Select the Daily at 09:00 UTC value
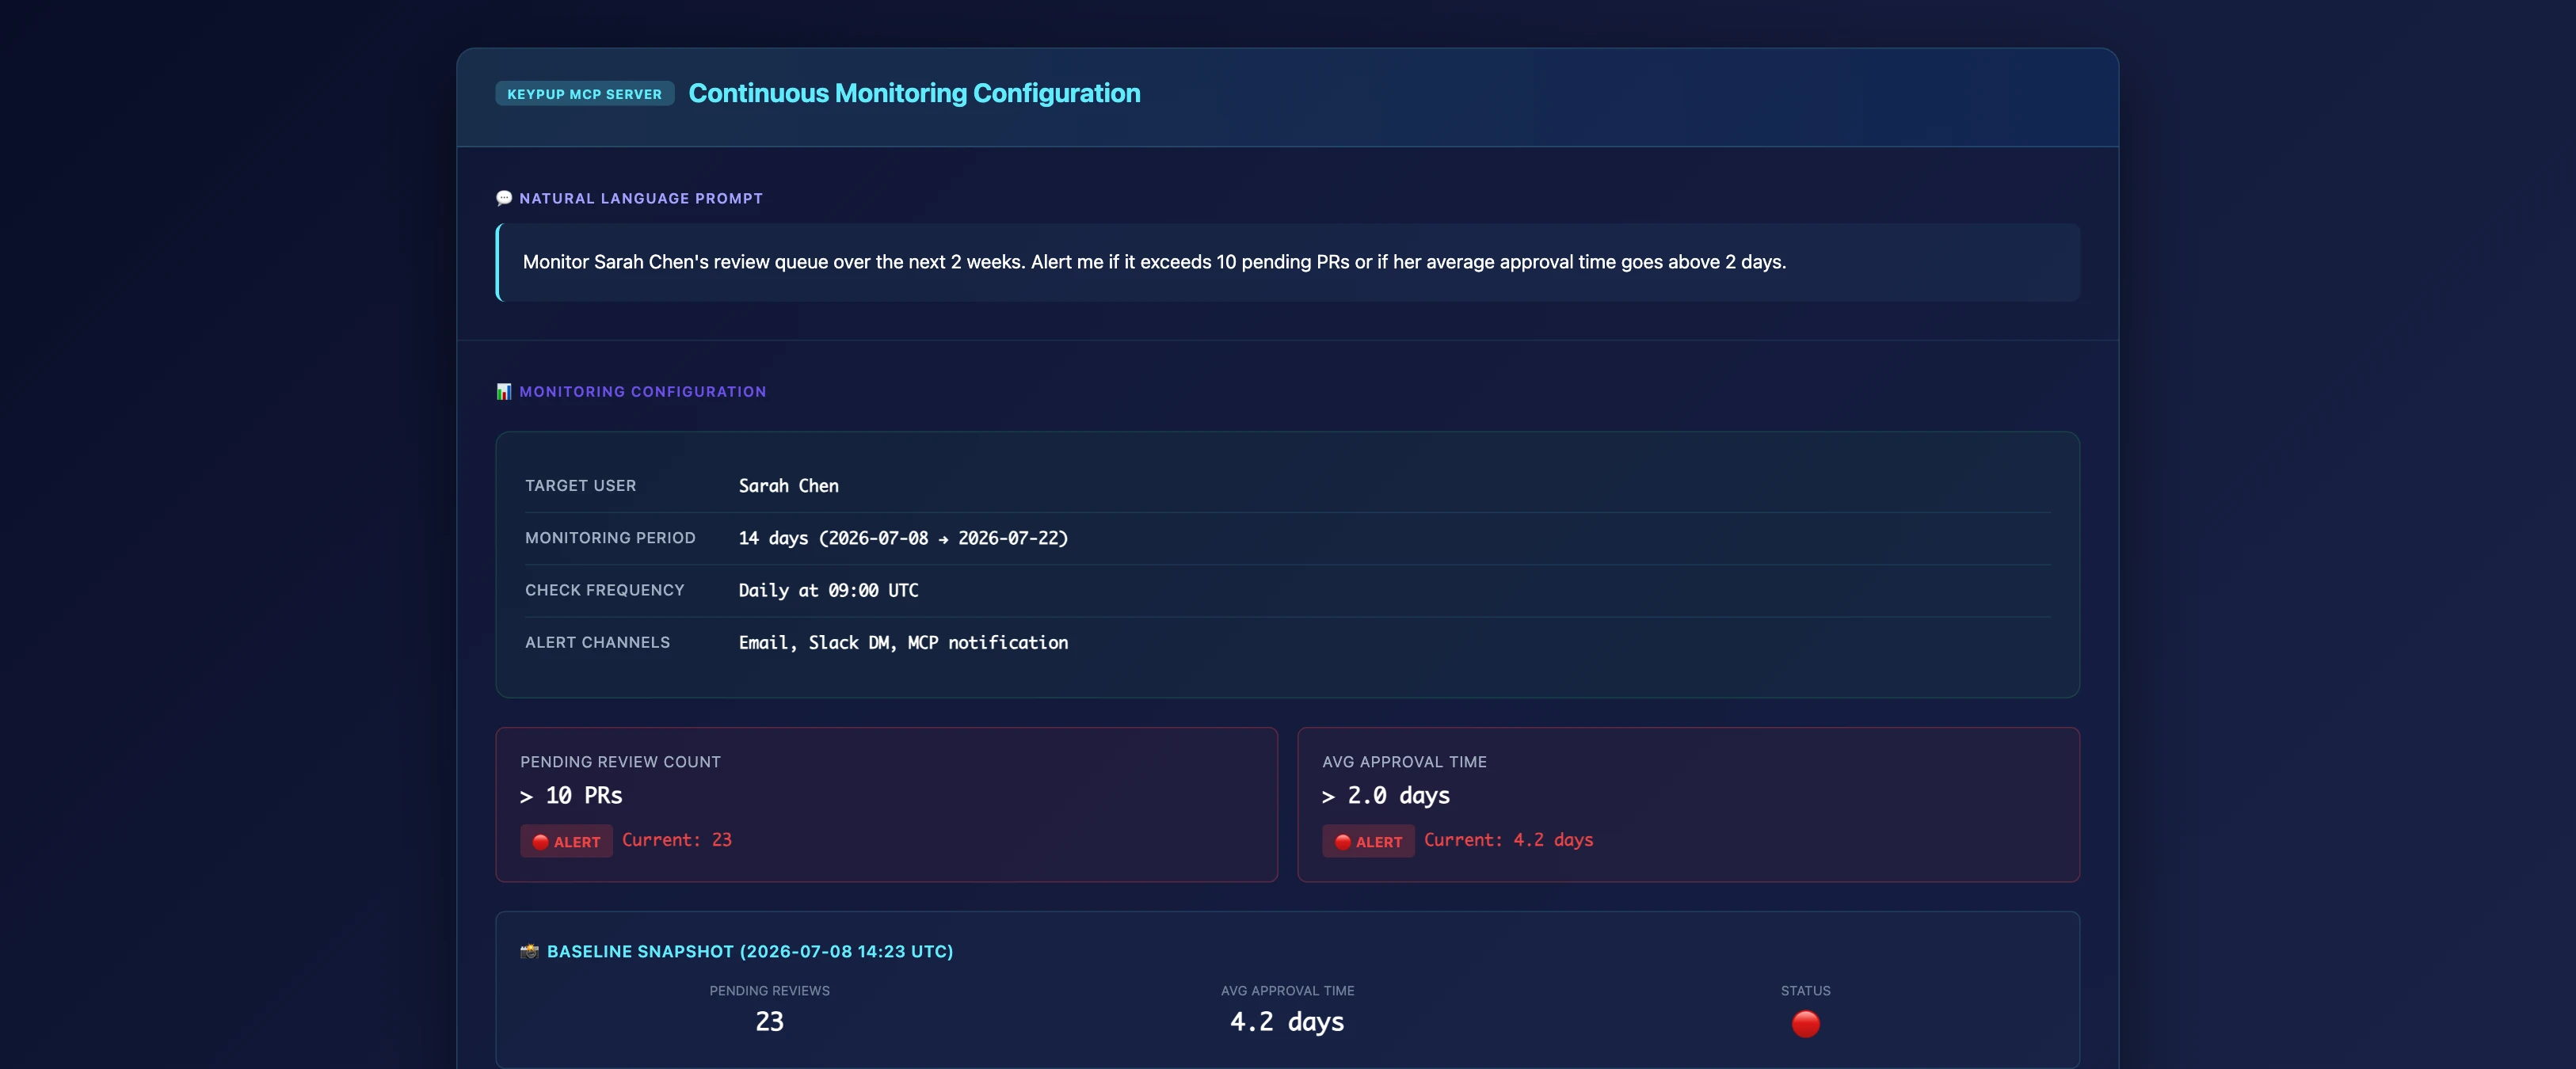The image size is (2576, 1069). [828, 590]
